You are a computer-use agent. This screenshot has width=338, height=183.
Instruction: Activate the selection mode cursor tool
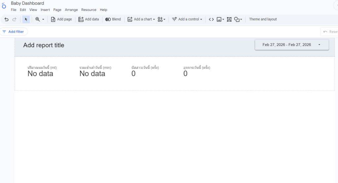pyautogui.click(x=26, y=20)
